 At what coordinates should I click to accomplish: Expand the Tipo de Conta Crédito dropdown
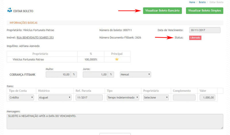[21, 97]
